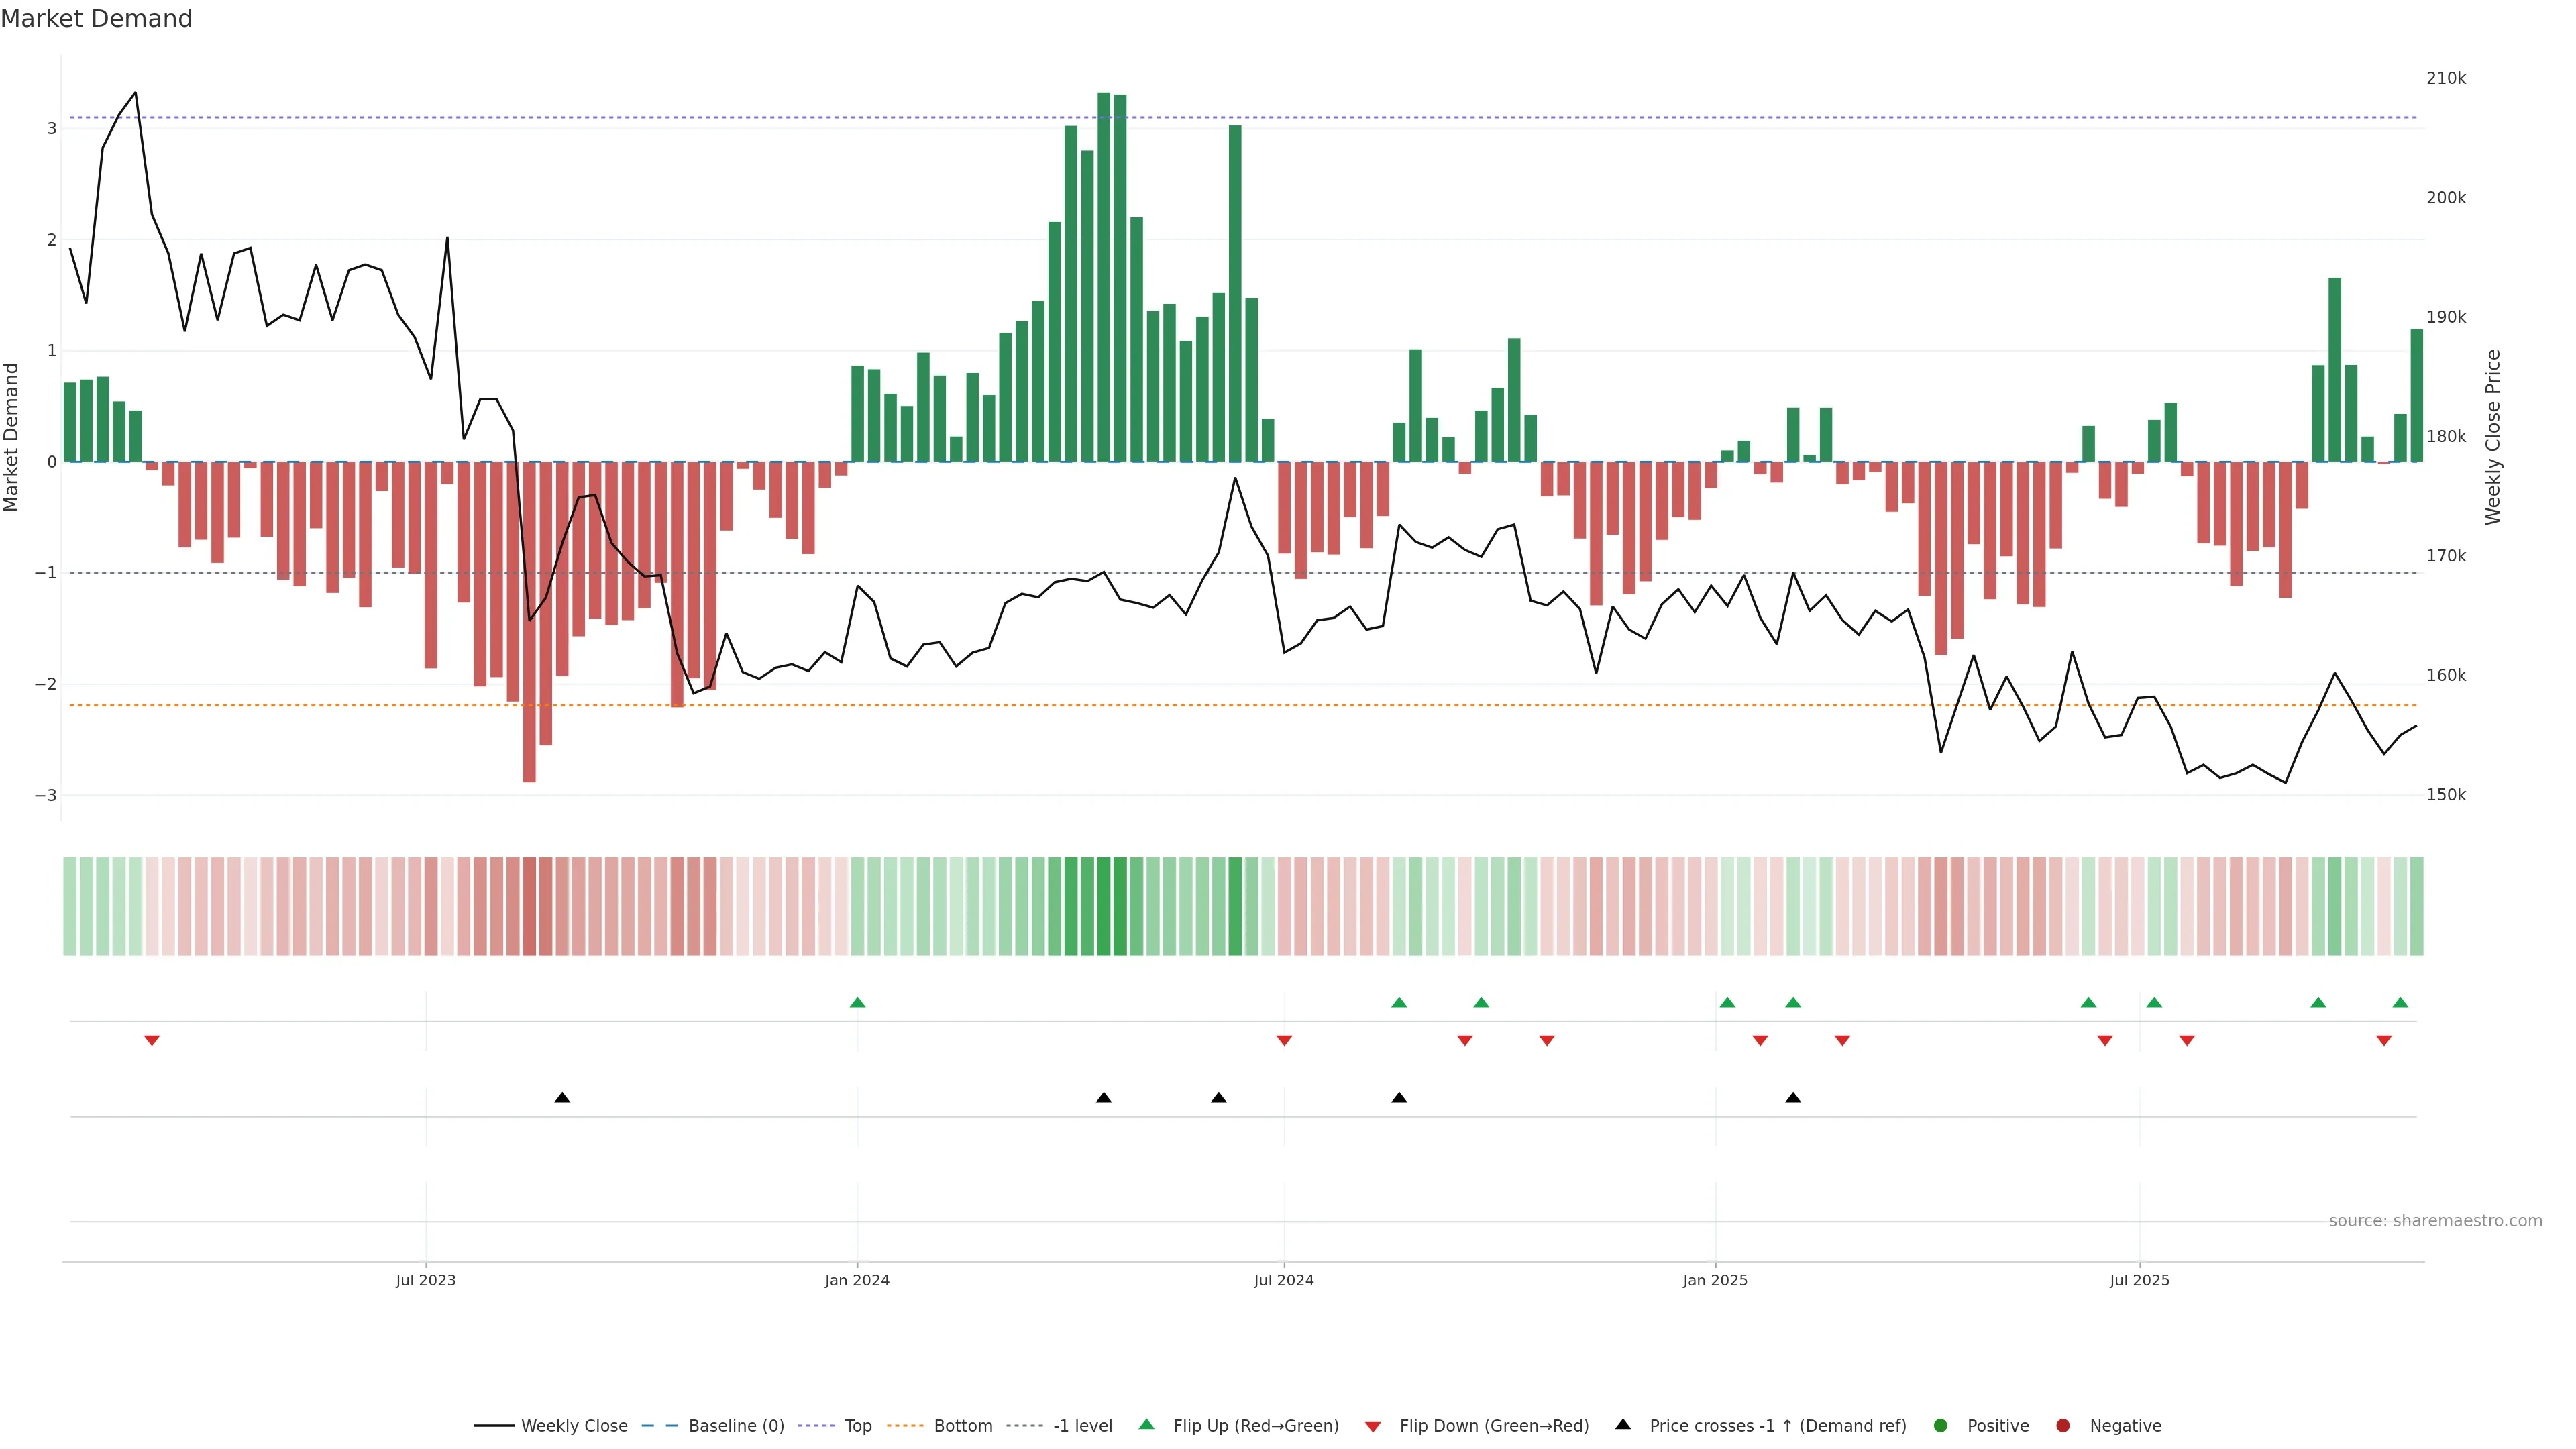Click the green Positive legend dot

click(1941, 1425)
